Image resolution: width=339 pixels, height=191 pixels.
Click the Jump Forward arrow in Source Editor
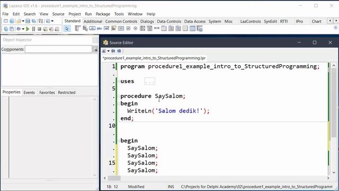pyautogui.click(x=119, y=51)
